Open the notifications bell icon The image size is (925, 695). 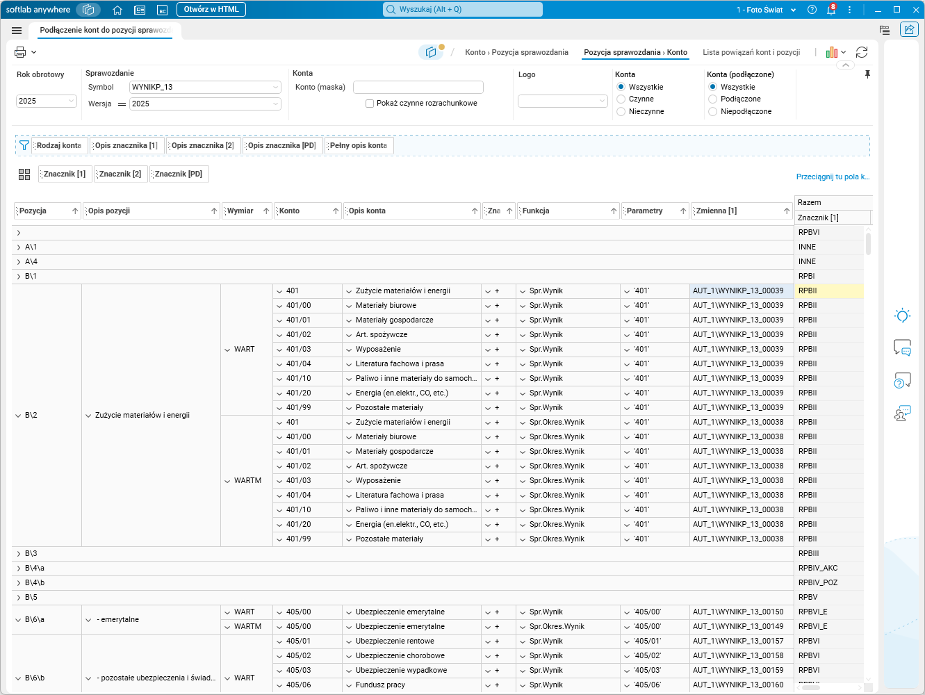[830, 10]
